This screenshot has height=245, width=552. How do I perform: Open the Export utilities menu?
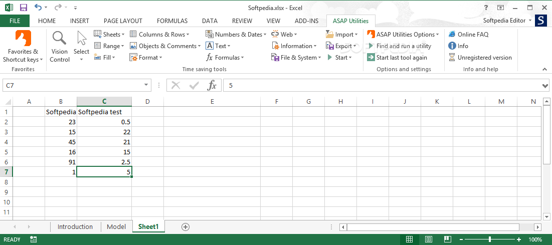(341, 46)
